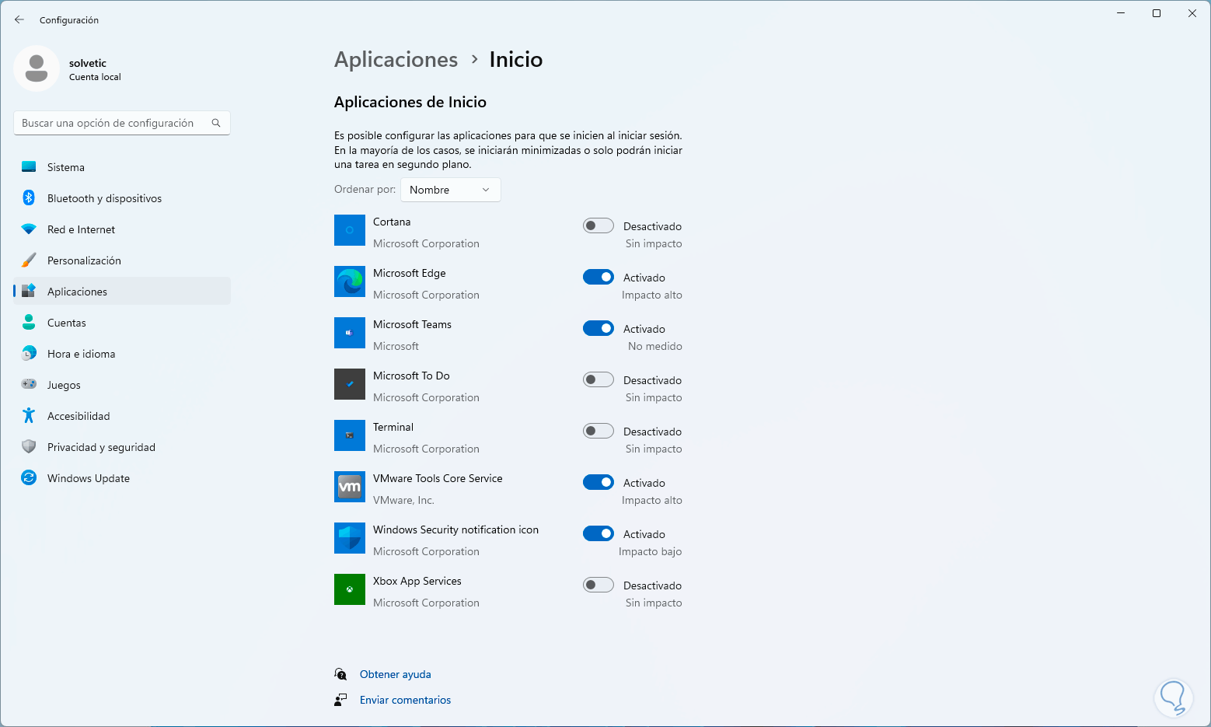Click Windows Security notification icon text
The width and height of the screenshot is (1211, 727).
tap(455, 530)
